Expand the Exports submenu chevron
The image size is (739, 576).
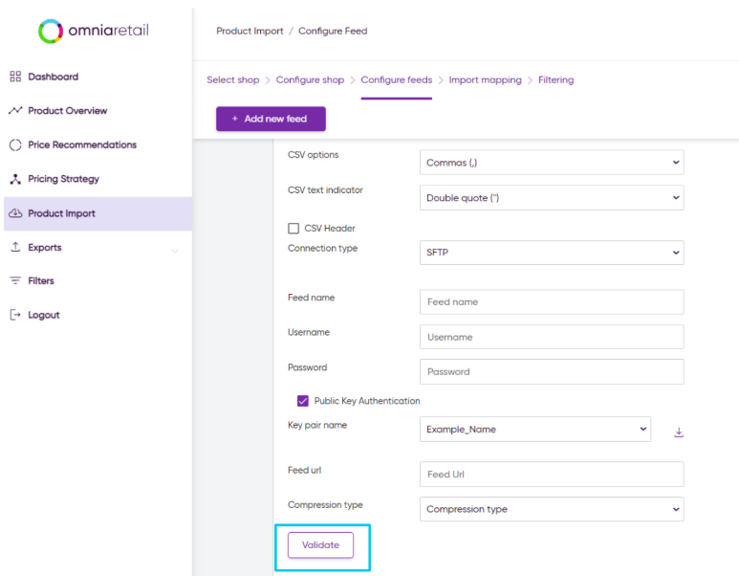coord(175,251)
